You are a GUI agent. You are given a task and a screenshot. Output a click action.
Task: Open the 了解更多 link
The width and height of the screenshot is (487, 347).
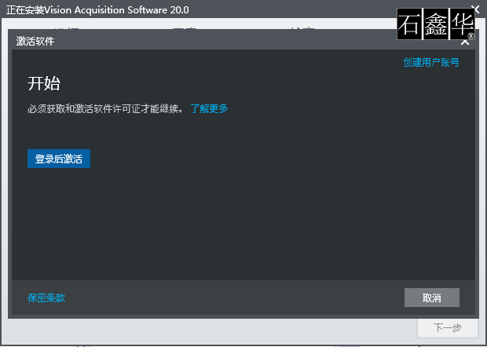click(x=209, y=108)
